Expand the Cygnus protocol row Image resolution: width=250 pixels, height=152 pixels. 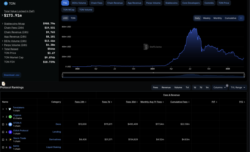[x=3, y=117]
